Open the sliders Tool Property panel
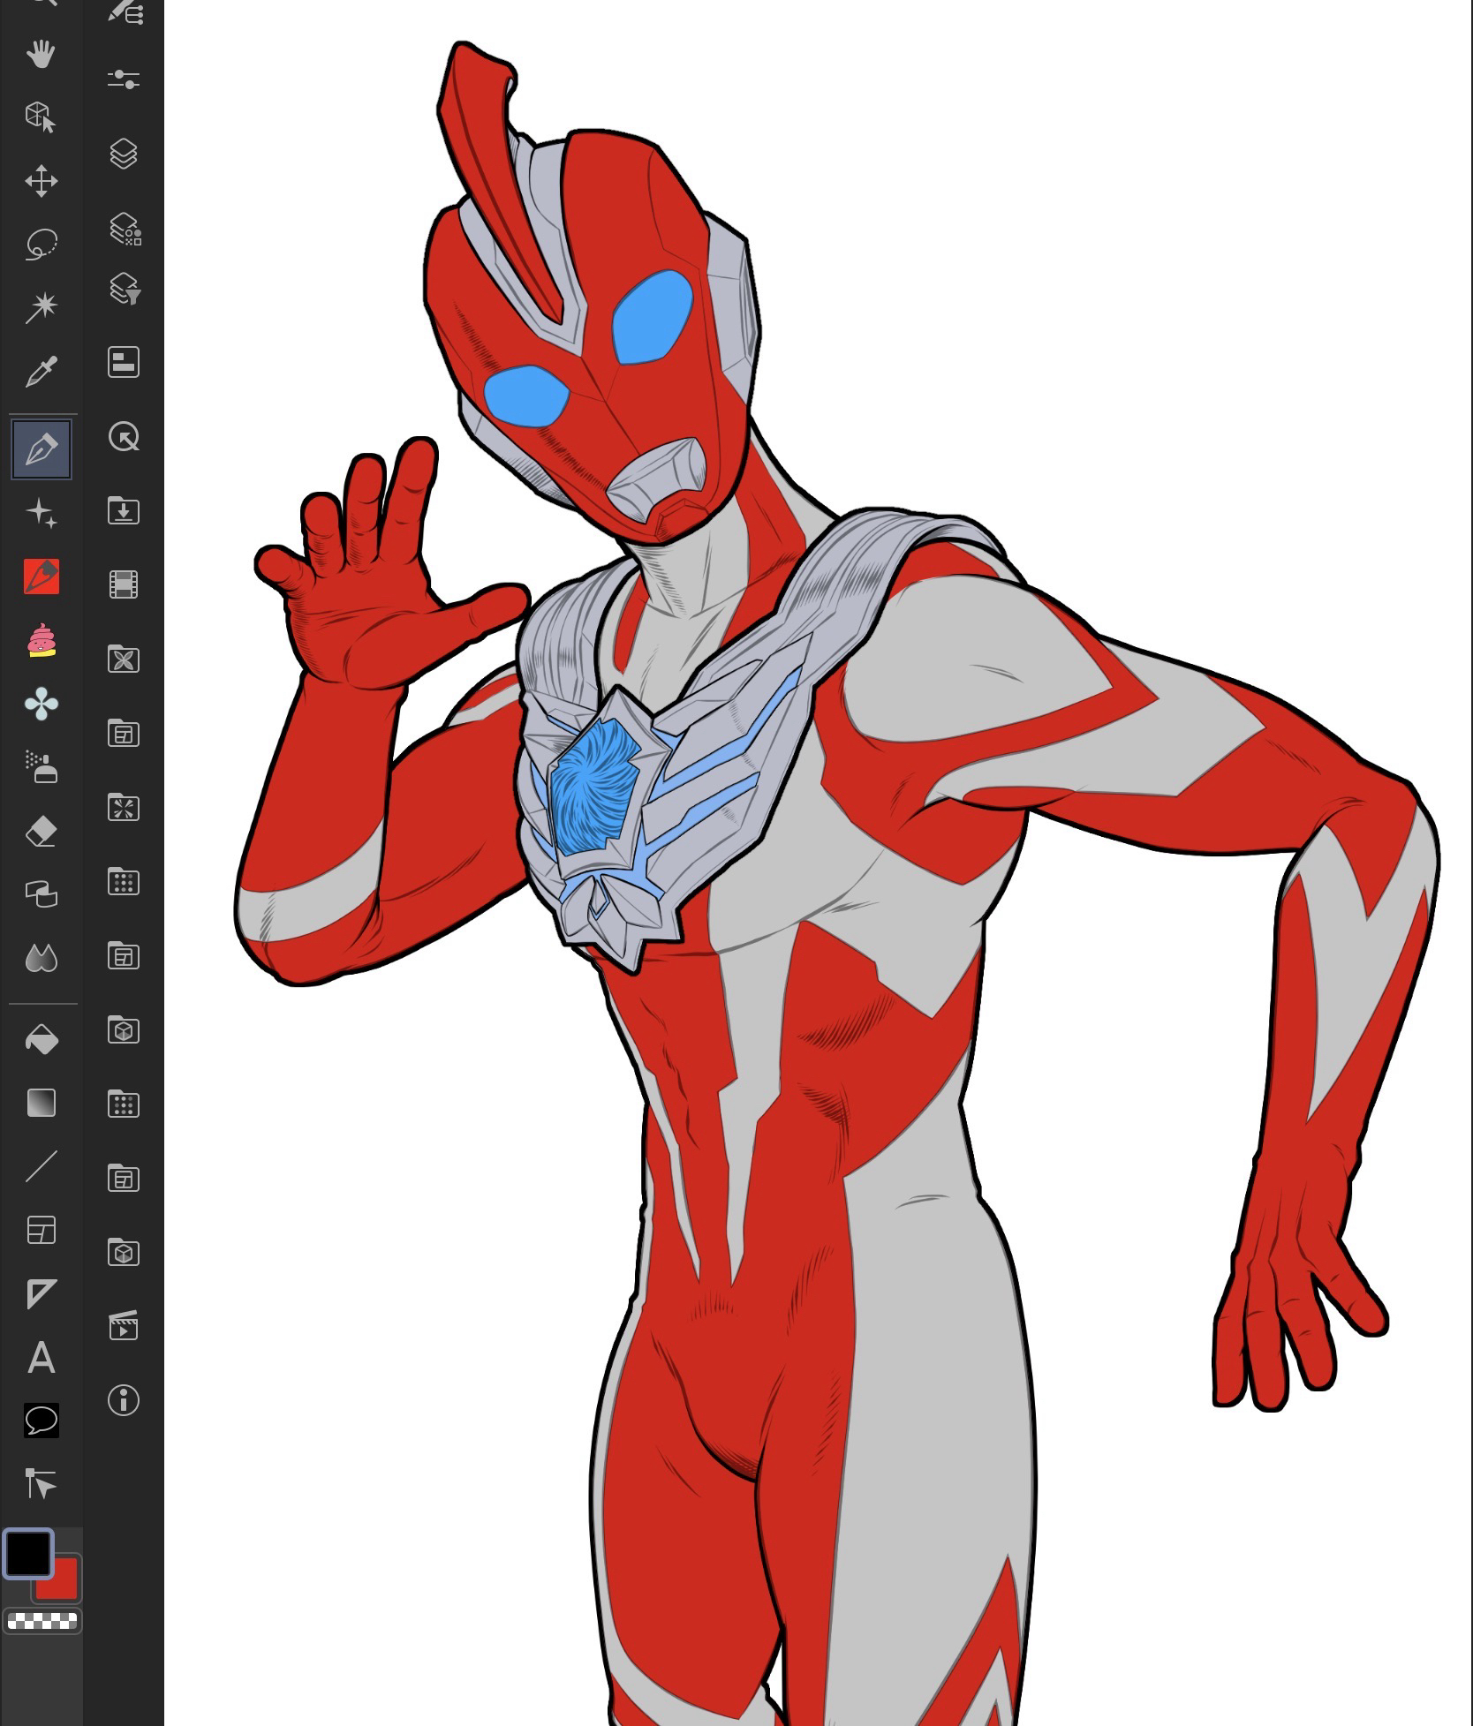 pyautogui.click(x=124, y=79)
